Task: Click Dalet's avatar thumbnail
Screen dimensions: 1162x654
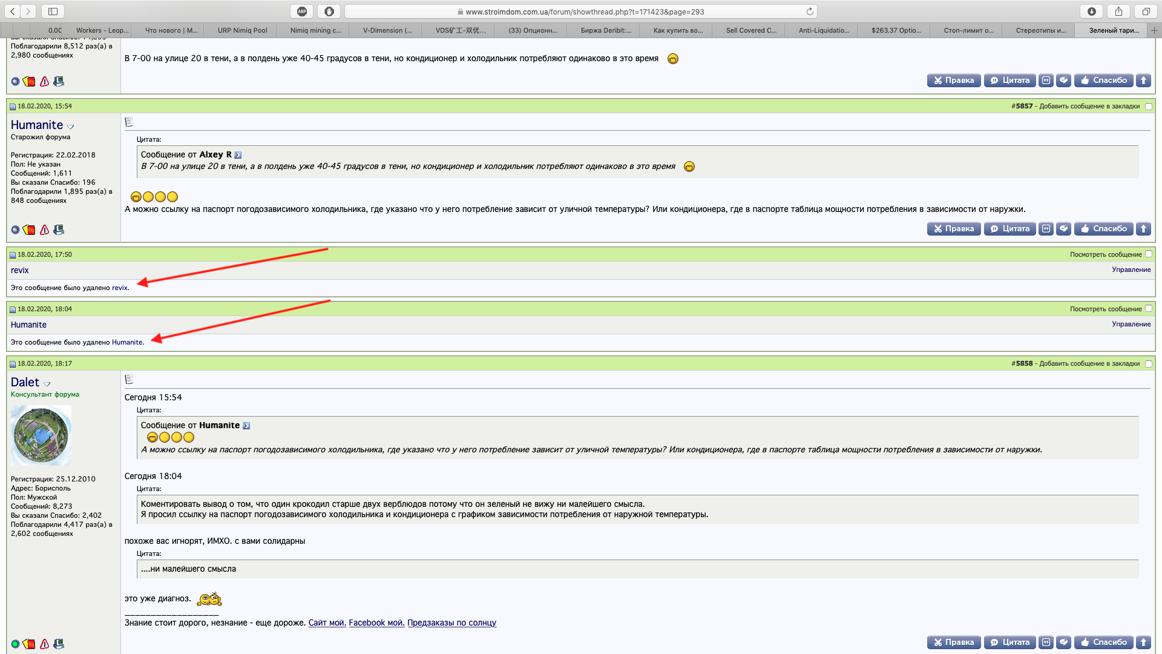Action: pyautogui.click(x=41, y=435)
